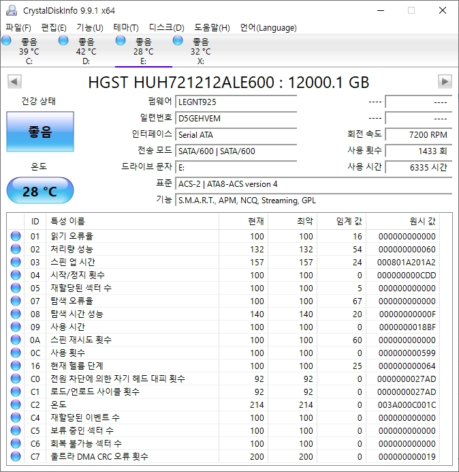
Task: Click the rotation speed field 7200 RPM
Action: tap(418, 134)
